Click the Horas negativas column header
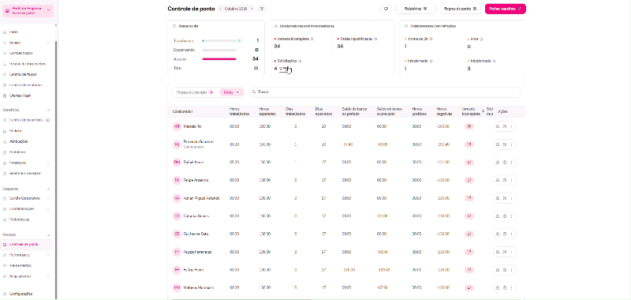The height and width of the screenshot is (300, 631). point(444,111)
